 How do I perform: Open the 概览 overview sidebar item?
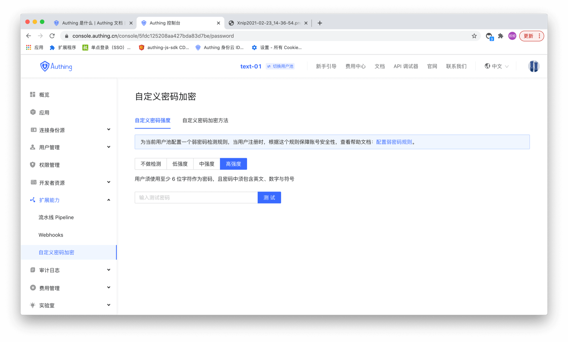click(44, 95)
